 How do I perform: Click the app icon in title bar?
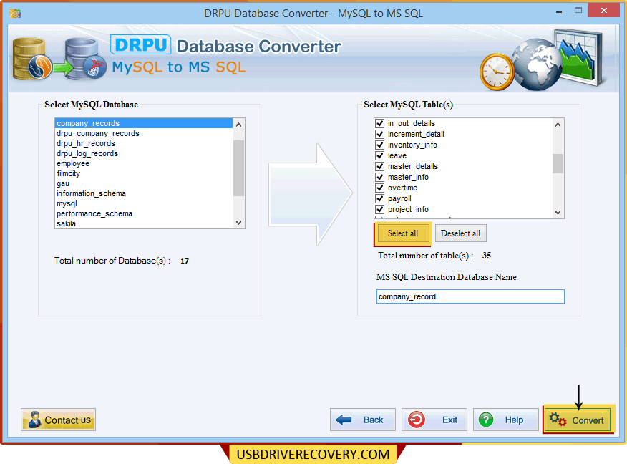15,13
